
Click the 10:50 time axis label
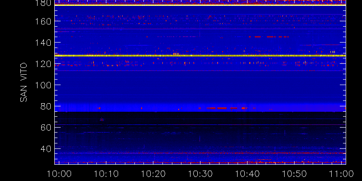295,174
